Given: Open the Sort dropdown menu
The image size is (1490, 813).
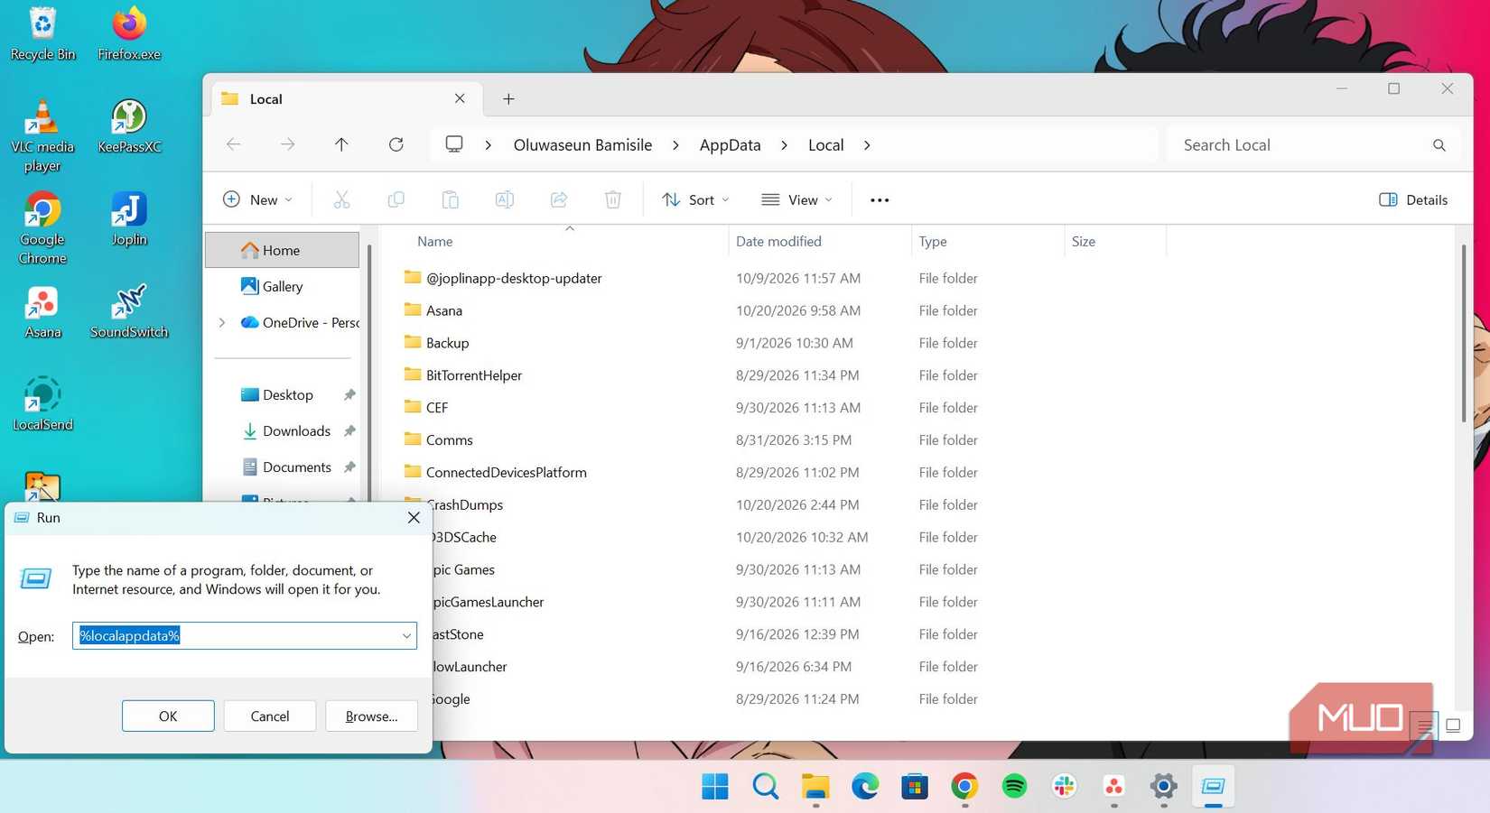Looking at the screenshot, I should pyautogui.click(x=695, y=199).
